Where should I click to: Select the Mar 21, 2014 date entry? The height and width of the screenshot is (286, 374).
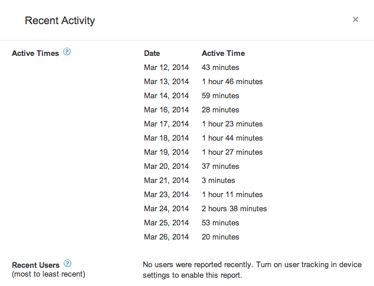point(166,180)
